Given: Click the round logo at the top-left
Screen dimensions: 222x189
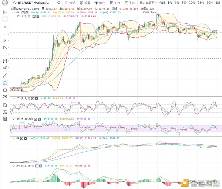Looking at the screenshot, I should tap(5, 3).
